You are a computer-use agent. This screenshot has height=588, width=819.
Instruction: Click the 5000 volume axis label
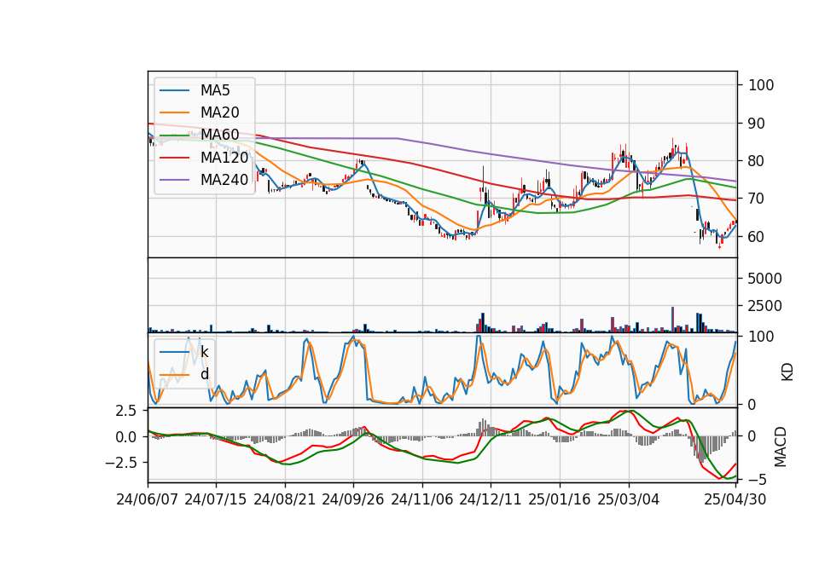tap(765, 279)
